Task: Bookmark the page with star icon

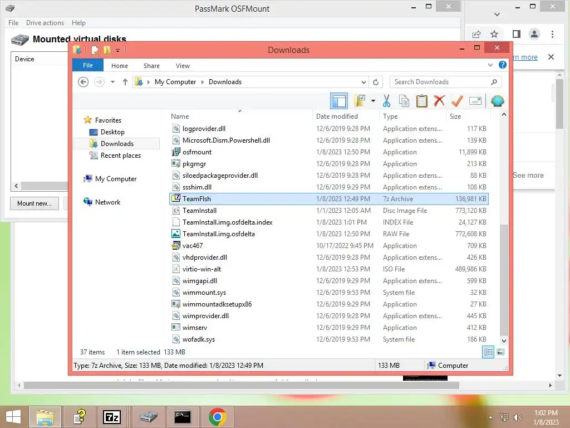Action: (494, 34)
